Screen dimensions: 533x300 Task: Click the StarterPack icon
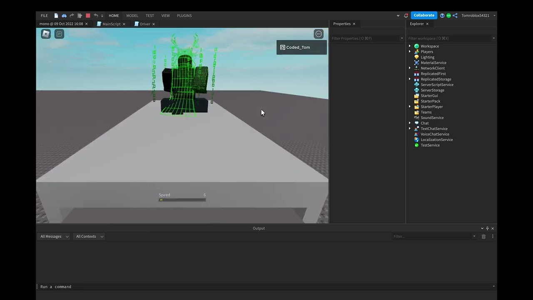pyautogui.click(x=416, y=101)
